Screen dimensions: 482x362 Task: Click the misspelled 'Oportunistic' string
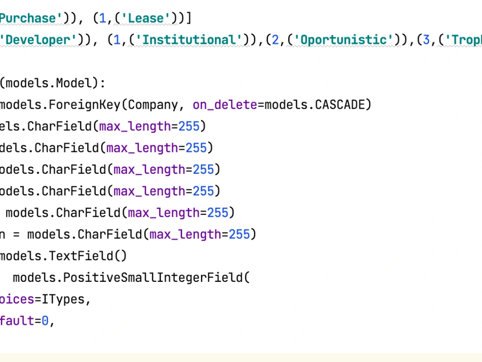[x=343, y=40]
